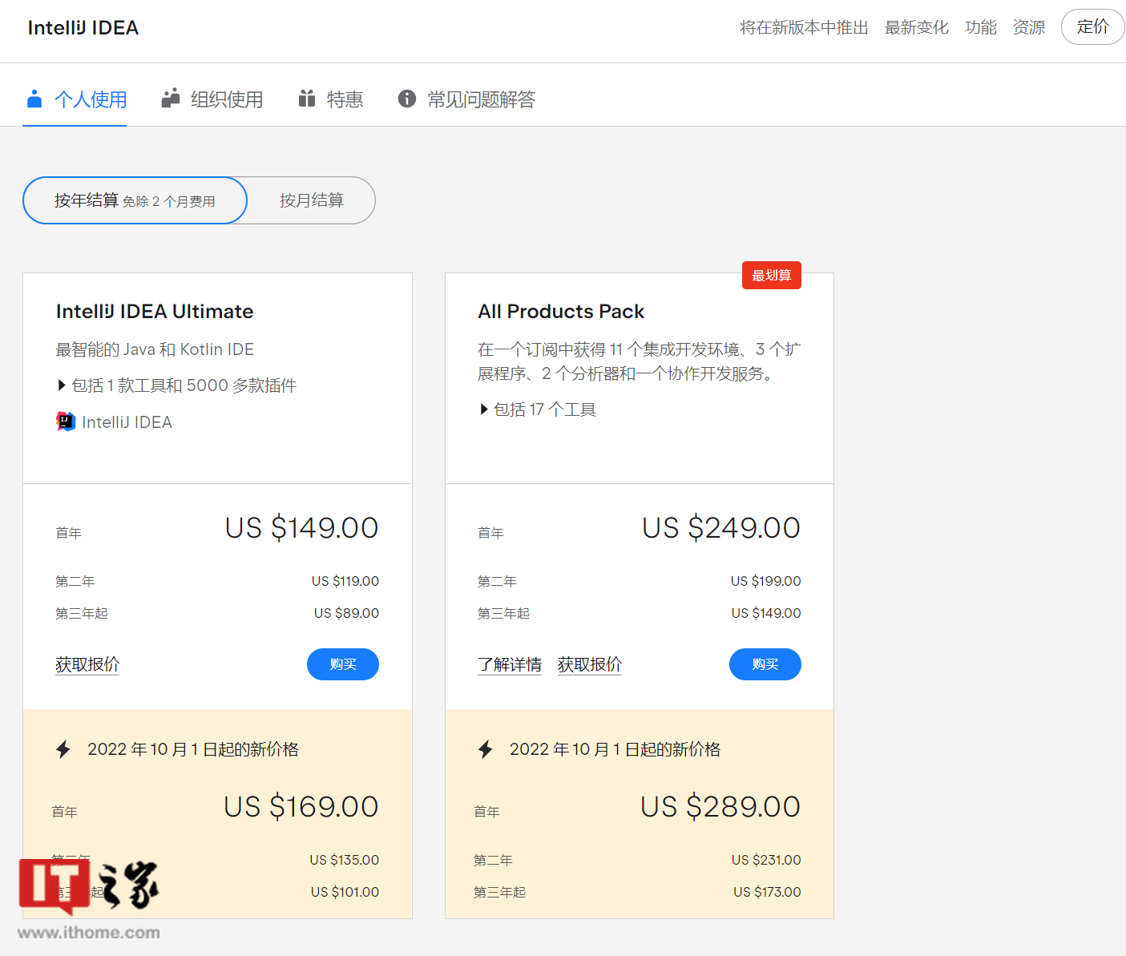Click the US $169.00 new price
Image resolution: width=1126 pixels, height=956 pixels.
301,806
